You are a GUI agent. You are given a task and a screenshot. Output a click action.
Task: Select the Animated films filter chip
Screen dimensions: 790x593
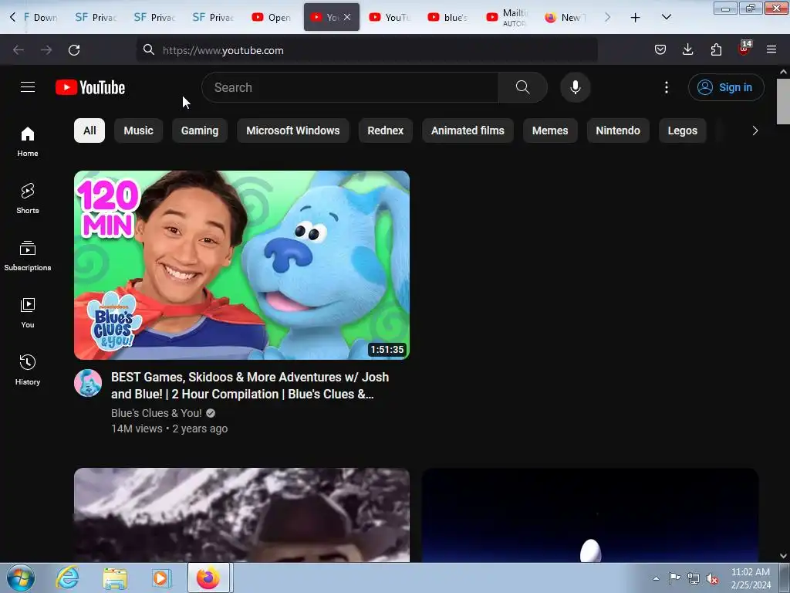point(468,130)
